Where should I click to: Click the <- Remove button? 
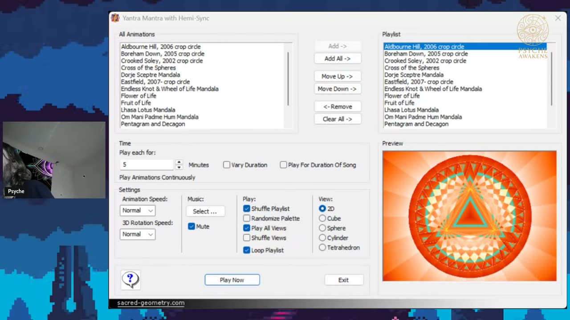coord(338,107)
